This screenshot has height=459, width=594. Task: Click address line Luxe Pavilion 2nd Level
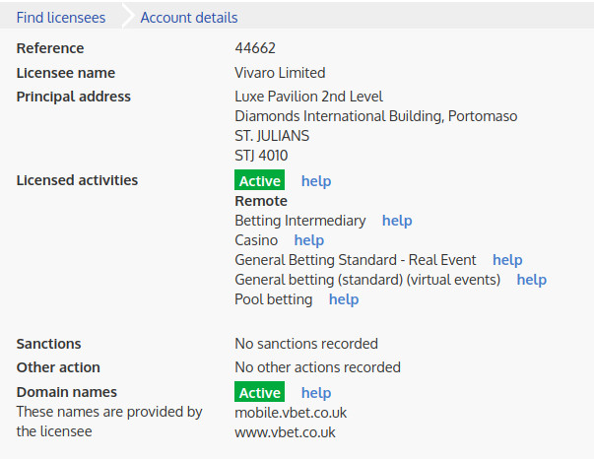tap(308, 97)
